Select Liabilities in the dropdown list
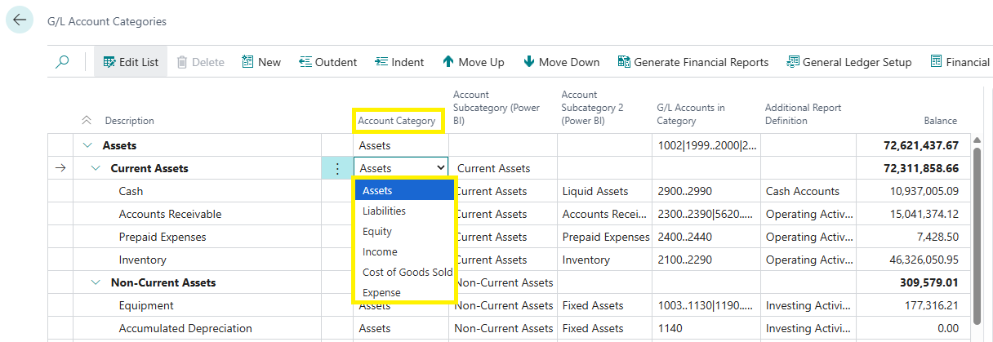 [x=385, y=211]
